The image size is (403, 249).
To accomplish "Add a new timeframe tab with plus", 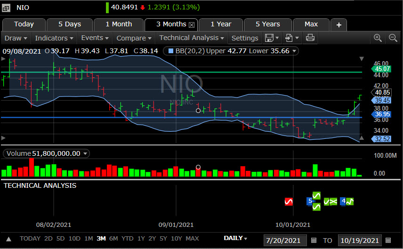I will coord(339,25).
